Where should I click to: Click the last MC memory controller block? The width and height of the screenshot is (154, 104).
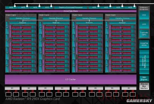129,88
